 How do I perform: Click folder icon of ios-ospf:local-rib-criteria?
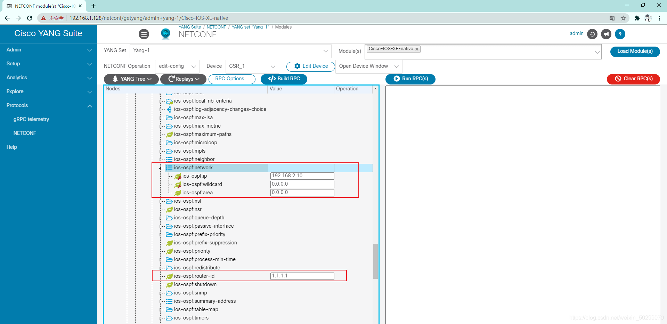[x=169, y=101]
